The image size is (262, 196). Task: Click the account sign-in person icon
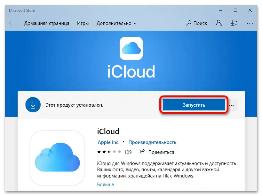[219, 23]
